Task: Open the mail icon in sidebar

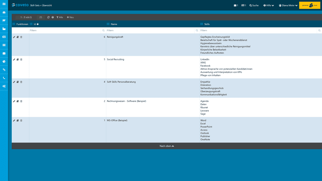Action: point(4,53)
